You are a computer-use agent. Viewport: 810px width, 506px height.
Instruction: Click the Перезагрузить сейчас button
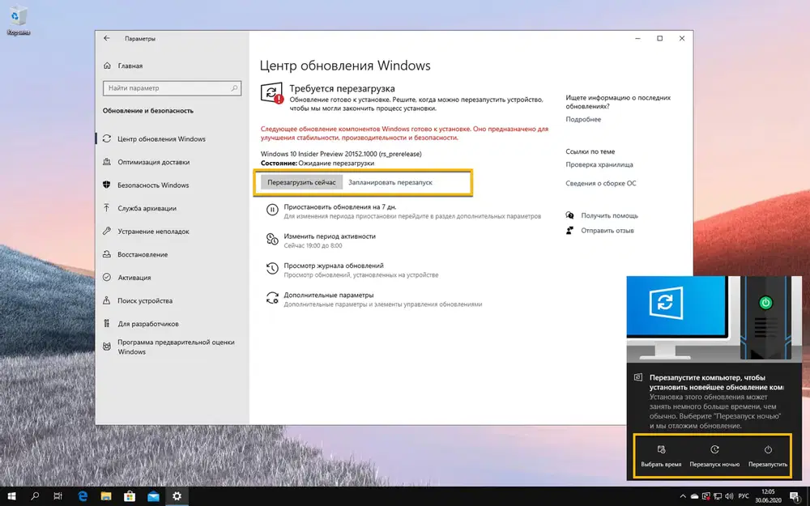point(301,183)
